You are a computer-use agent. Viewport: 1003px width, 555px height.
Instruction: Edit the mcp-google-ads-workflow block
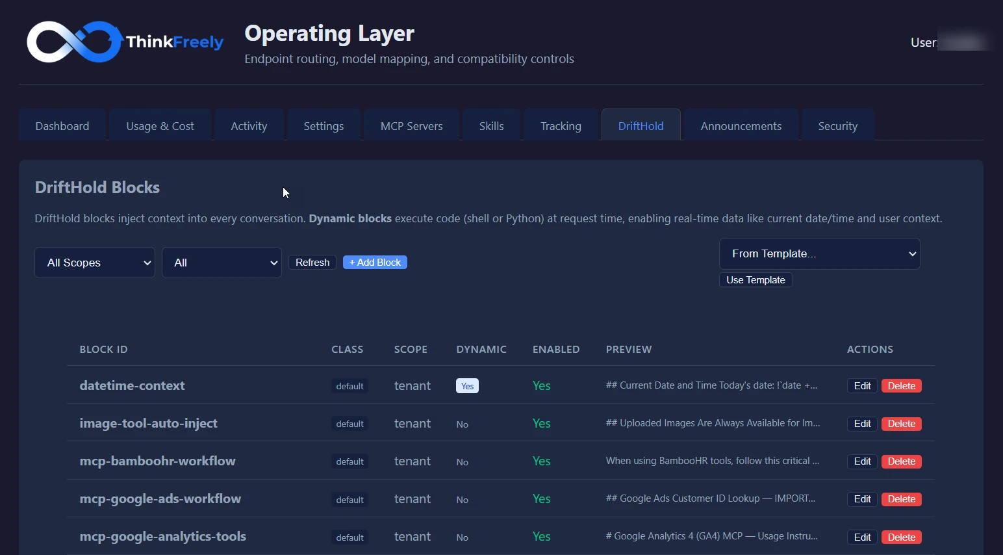click(x=862, y=499)
